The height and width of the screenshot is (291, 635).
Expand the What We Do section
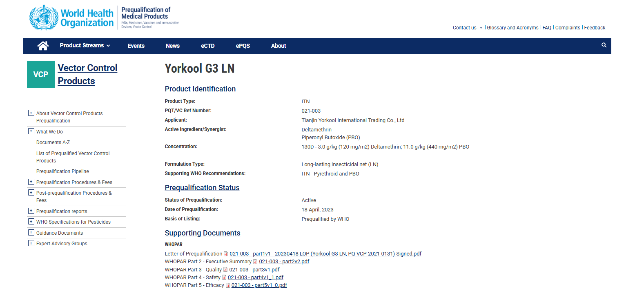pos(31,131)
